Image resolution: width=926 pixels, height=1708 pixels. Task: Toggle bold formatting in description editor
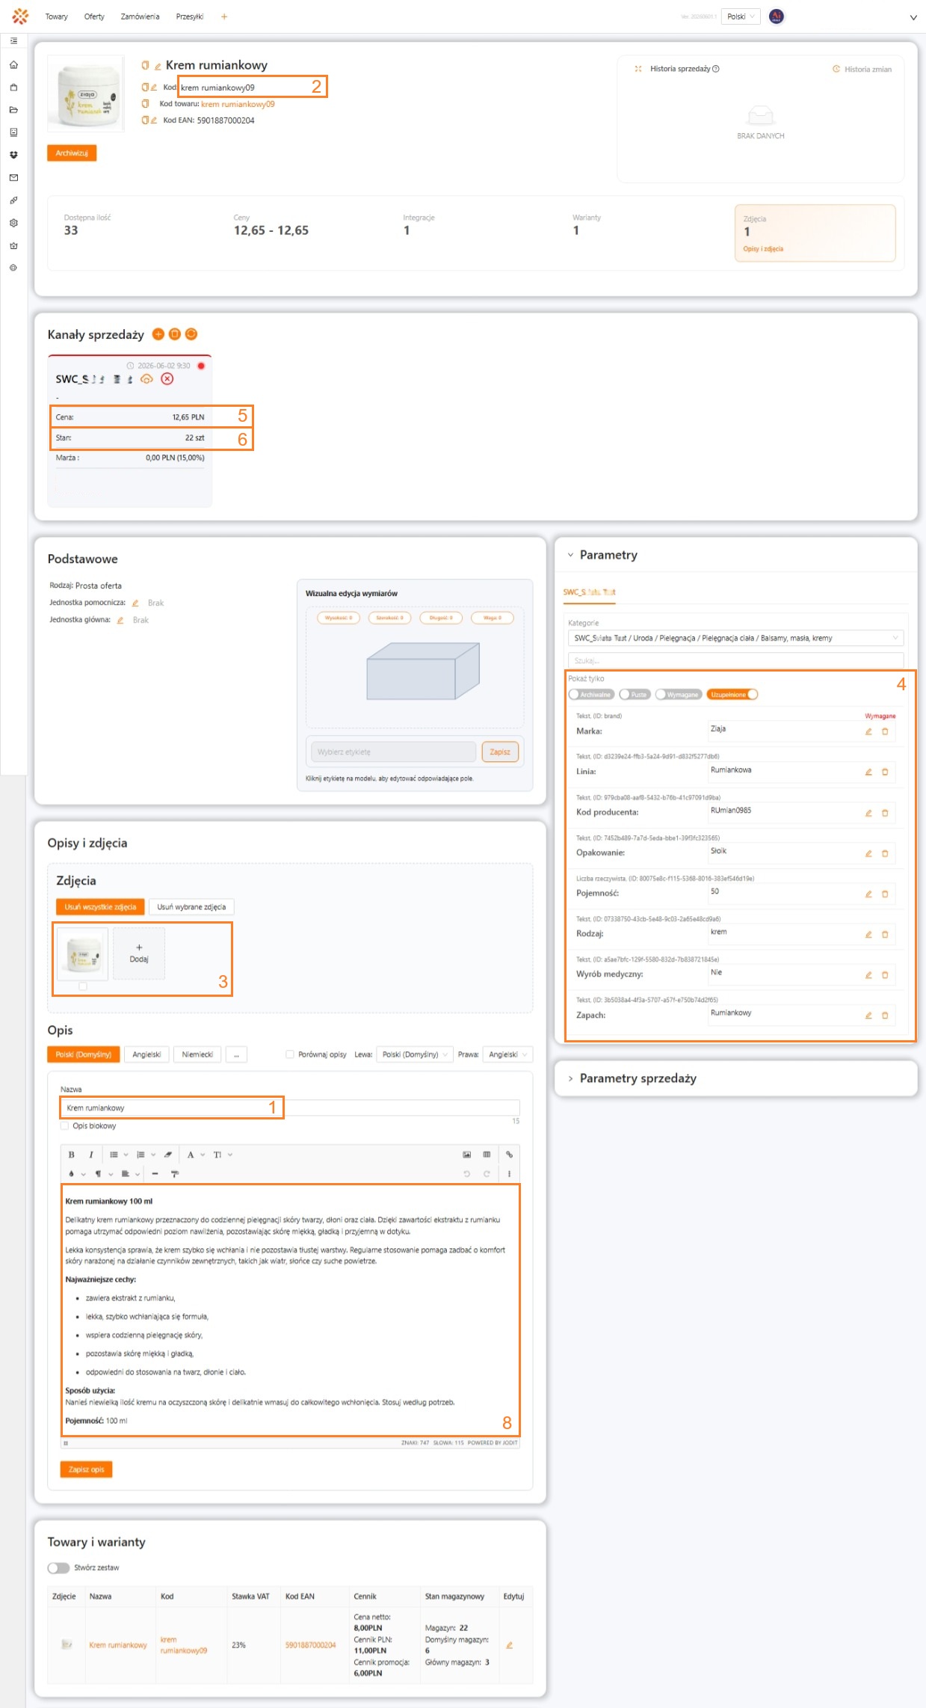[71, 1155]
